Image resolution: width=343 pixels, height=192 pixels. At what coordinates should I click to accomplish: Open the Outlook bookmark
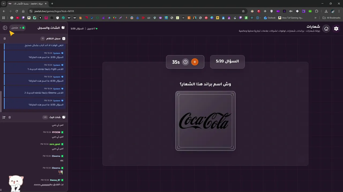[x=270, y=18]
